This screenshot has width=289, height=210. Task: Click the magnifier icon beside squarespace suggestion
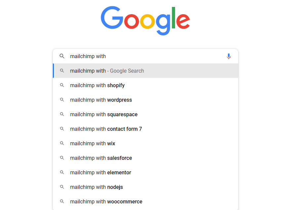[x=62, y=114]
